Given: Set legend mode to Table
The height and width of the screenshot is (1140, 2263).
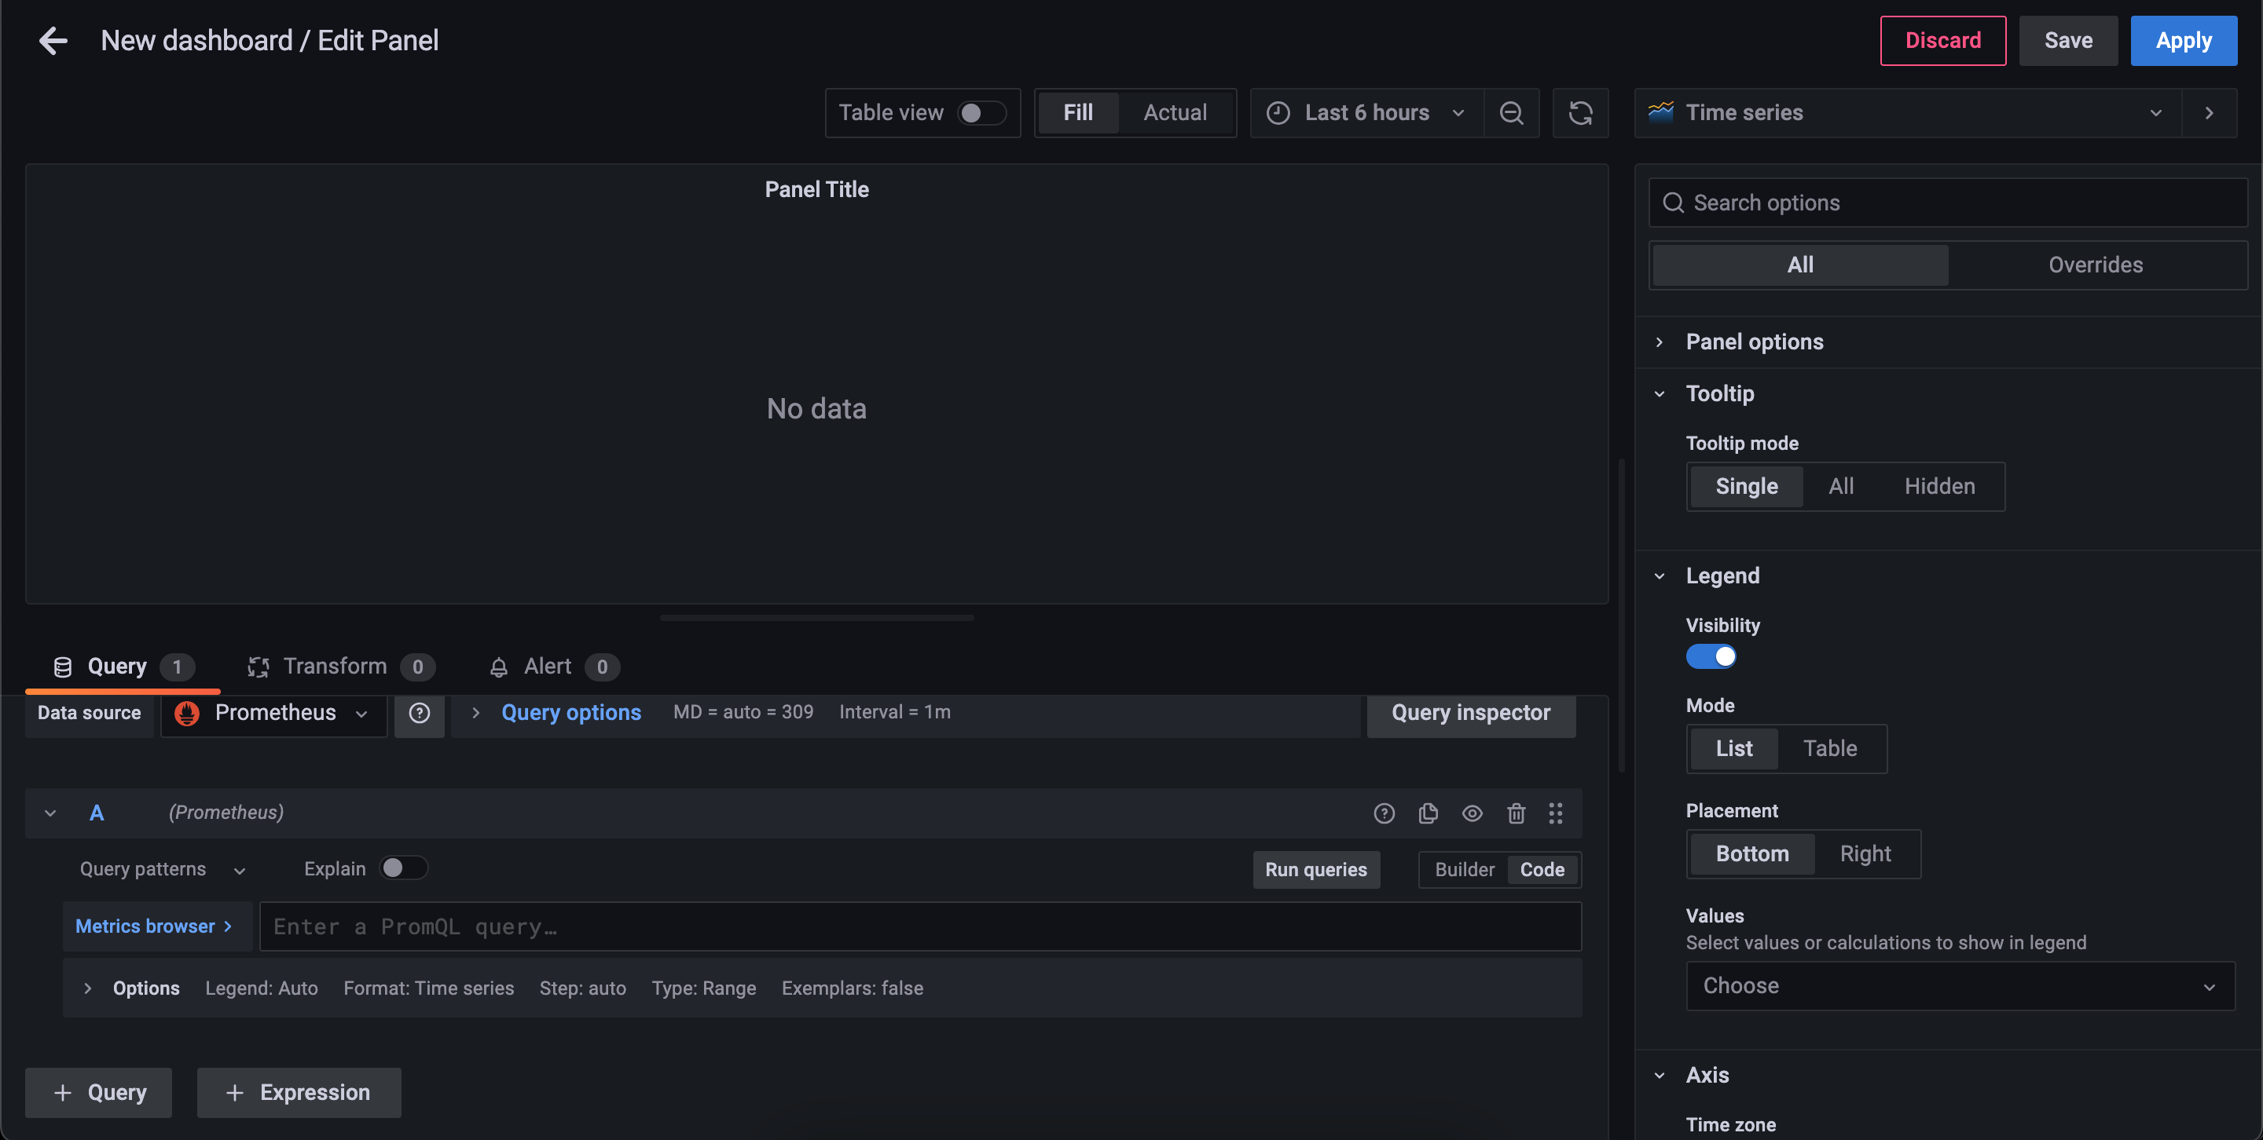Looking at the screenshot, I should click(1829, 748).
